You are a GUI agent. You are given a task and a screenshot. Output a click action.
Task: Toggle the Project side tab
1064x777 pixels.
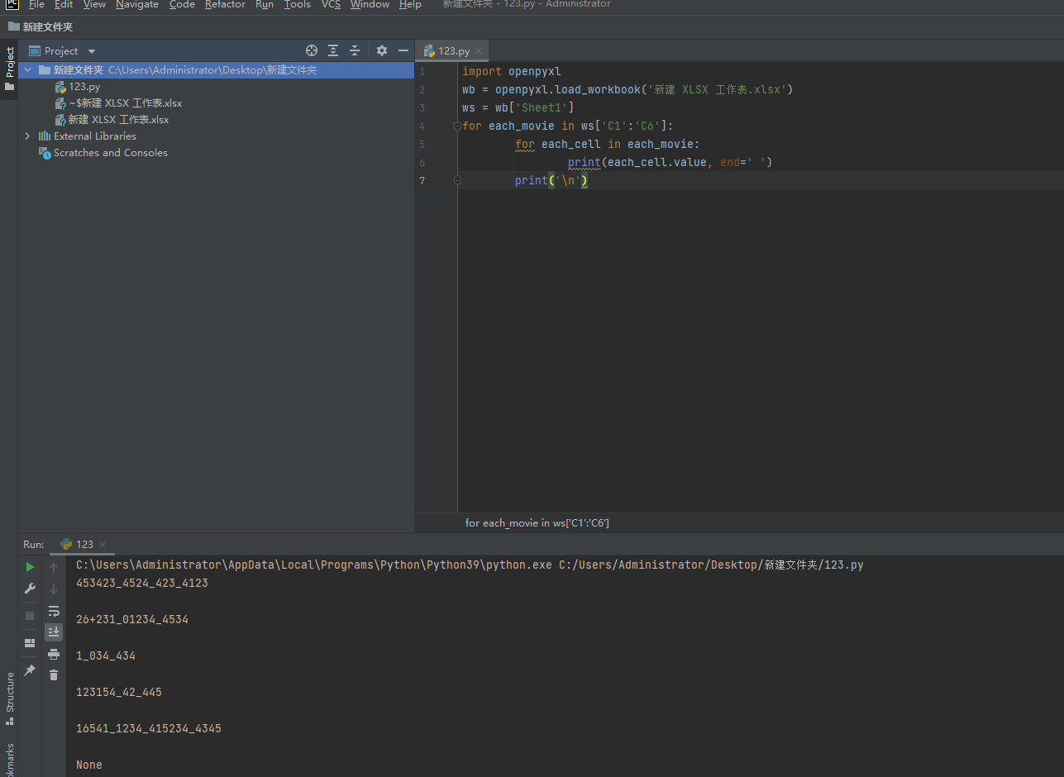(9, 63)
